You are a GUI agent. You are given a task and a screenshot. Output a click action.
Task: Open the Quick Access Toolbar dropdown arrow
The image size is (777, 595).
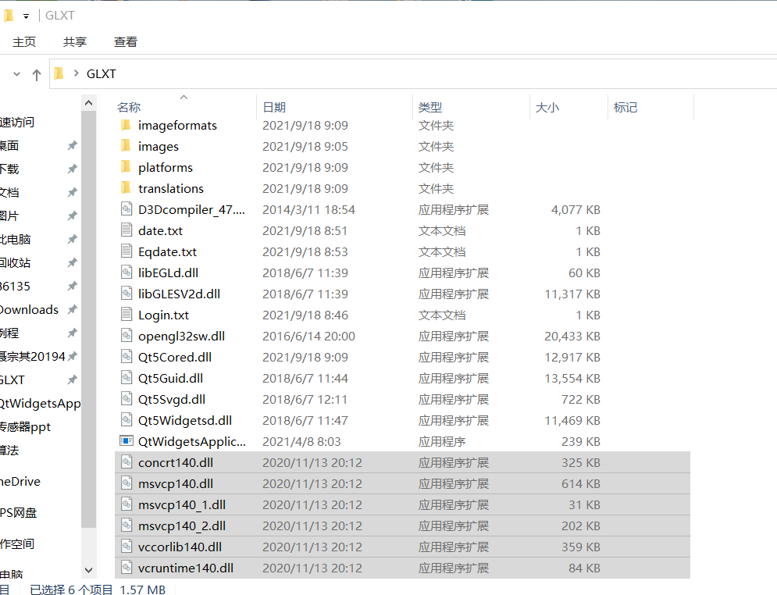click(27, 15)
